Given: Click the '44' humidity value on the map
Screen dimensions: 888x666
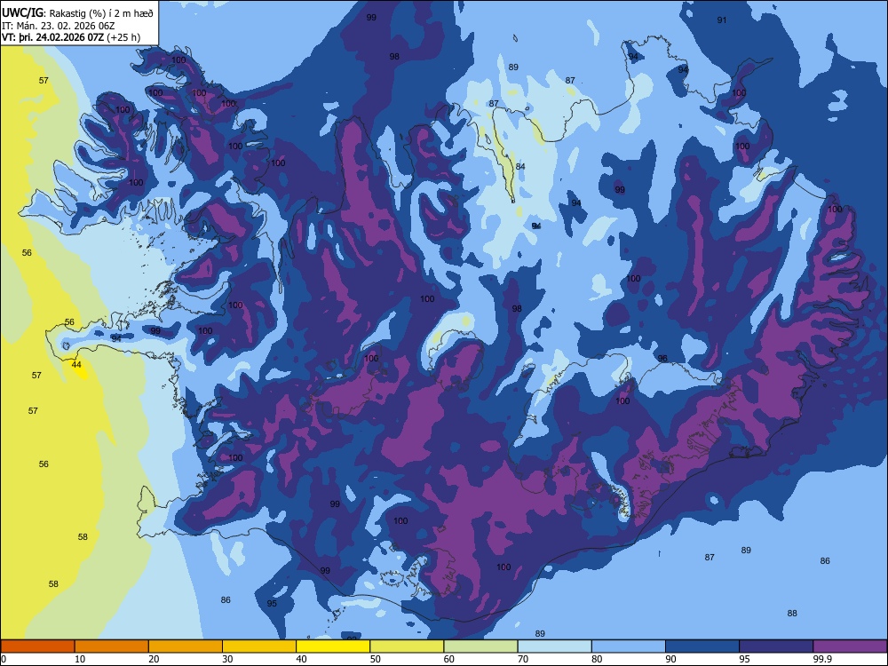Looking at the screenshot, I should pyautogui.click(x=76, y=365).
